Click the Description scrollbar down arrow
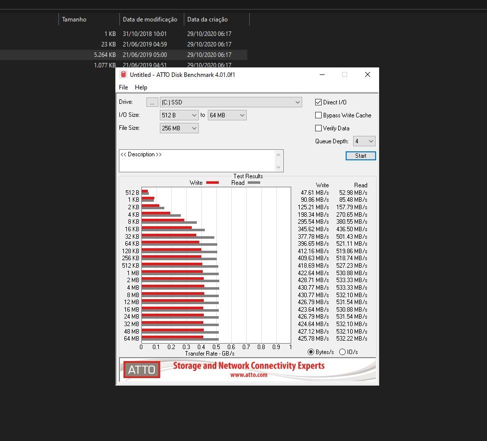Image resolution: width=487 pixels, height=441 pixels. pyautogui.click(x=279, y=167)
